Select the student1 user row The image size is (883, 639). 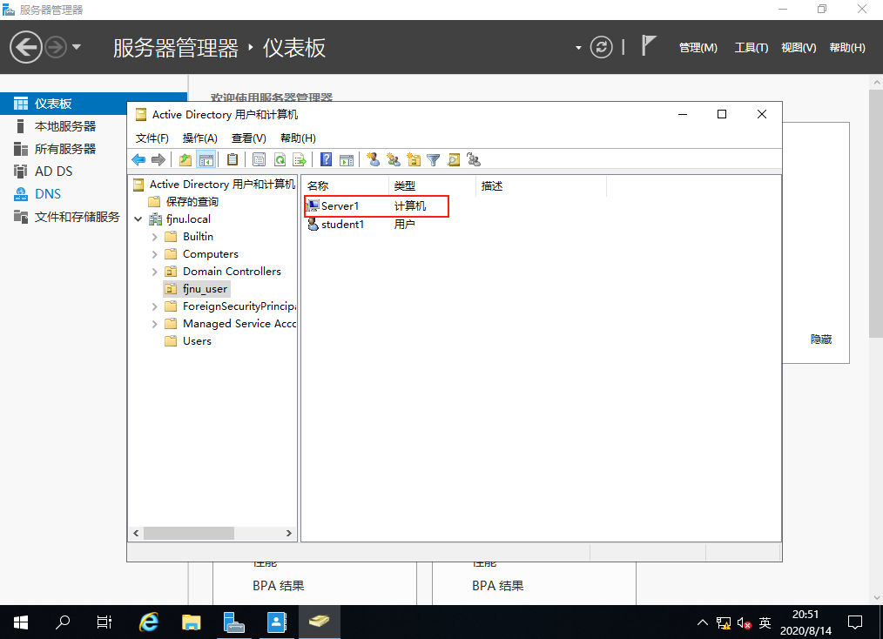click(361, 224)
